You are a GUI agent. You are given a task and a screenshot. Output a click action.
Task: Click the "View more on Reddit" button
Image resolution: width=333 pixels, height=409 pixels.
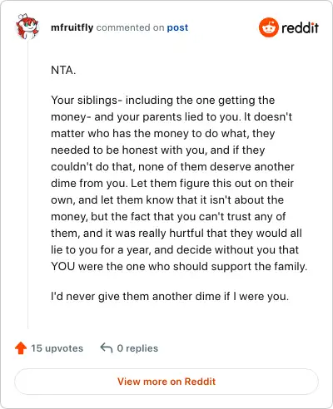166,382
